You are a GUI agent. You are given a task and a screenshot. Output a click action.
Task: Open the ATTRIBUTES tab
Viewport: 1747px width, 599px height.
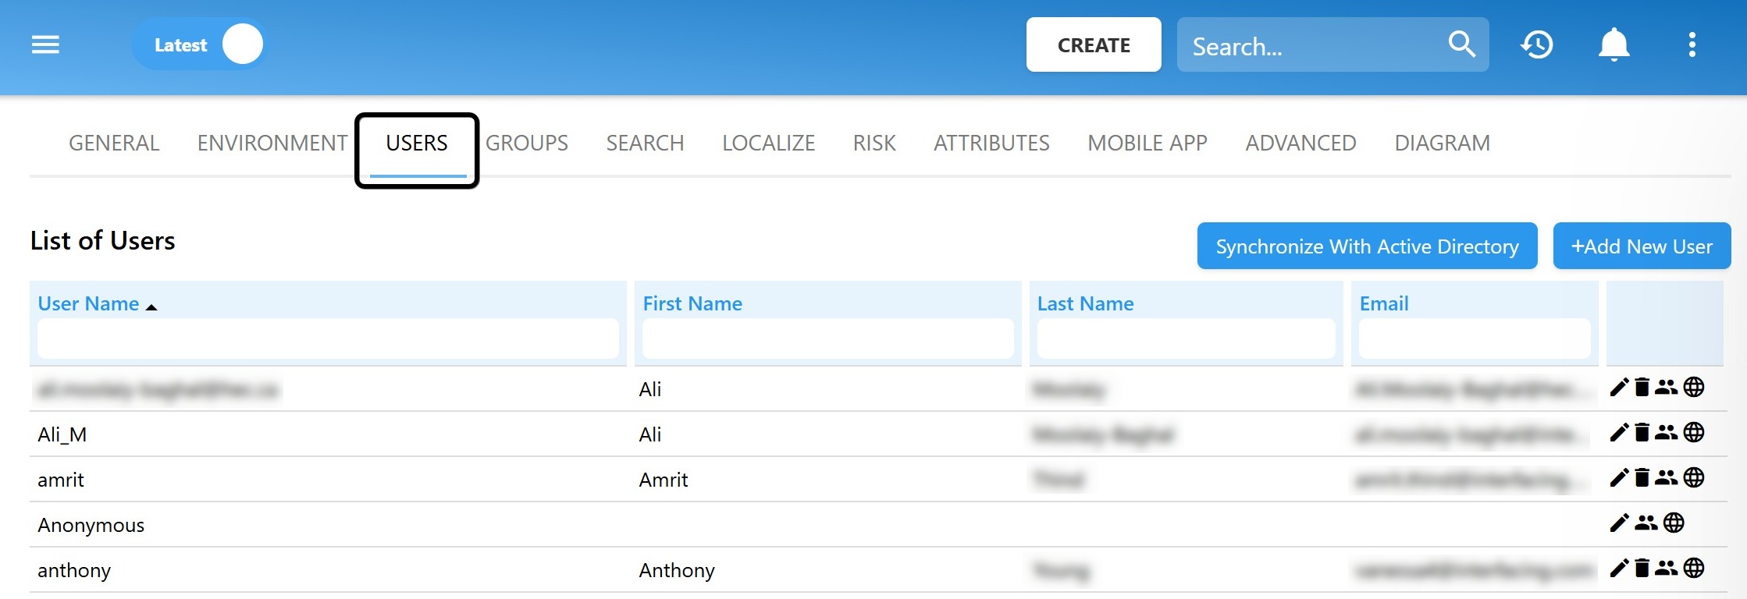tap(991, 144)
